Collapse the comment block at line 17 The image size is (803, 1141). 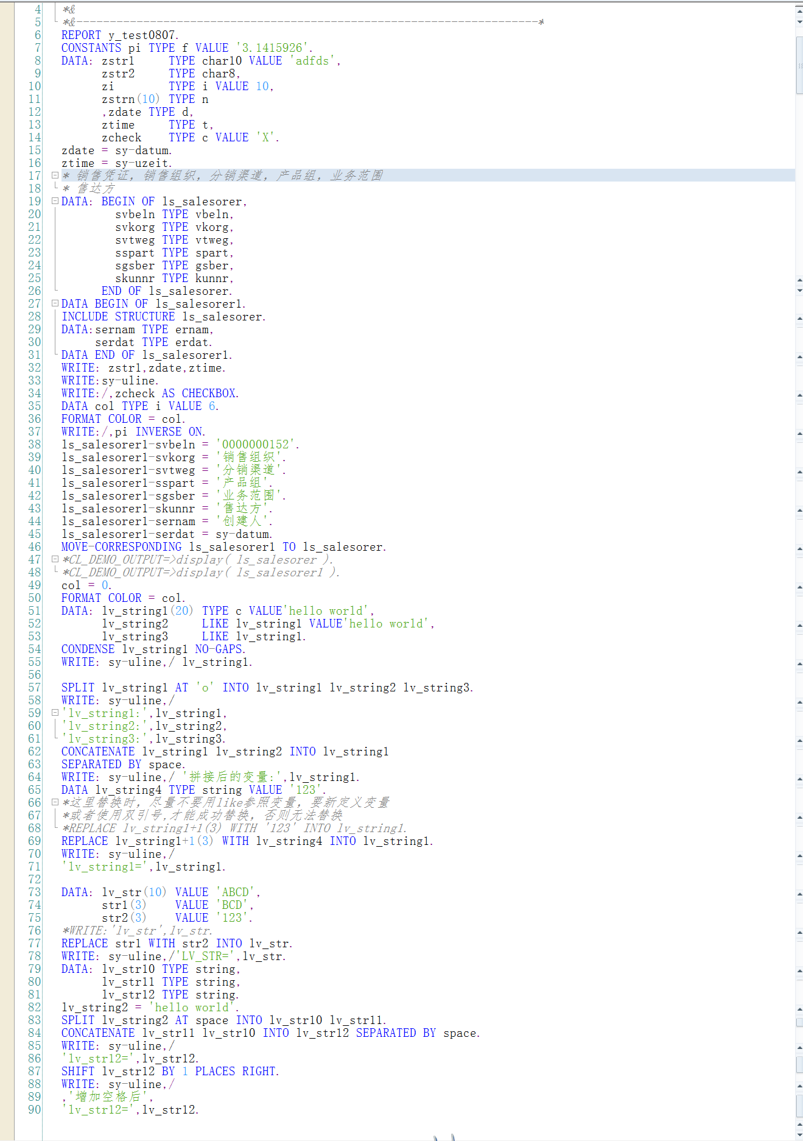click(55, 175)
